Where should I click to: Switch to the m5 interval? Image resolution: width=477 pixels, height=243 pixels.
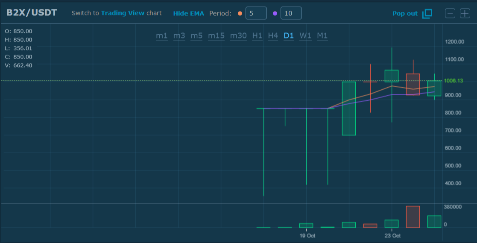pyautogui.click(x=196, y=35)
